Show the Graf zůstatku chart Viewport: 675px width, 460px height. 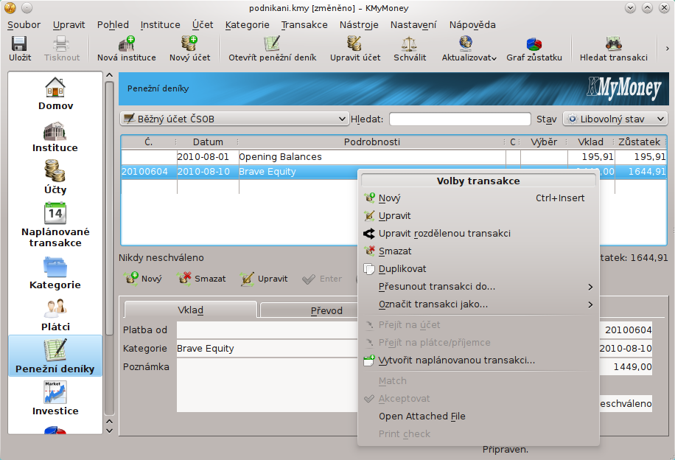pyautogui.click(x=534, y=48)
